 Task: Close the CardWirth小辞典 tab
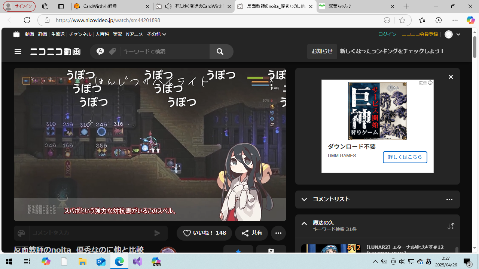pos(147,6)
